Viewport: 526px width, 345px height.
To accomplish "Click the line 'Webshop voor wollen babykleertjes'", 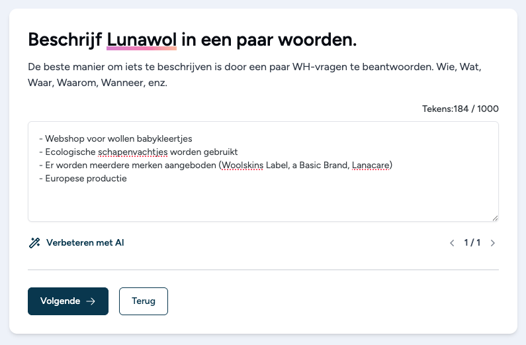I will pos(116,138).
